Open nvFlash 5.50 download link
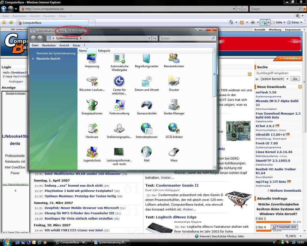Screen dimensions: 307x246 click(266, 92)
